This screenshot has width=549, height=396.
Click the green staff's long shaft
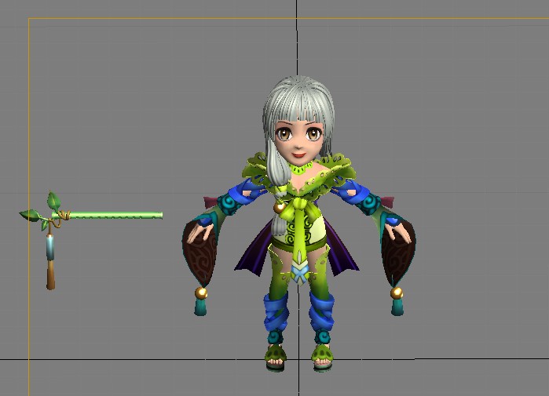pyautogui.click(x=118, y=215)
